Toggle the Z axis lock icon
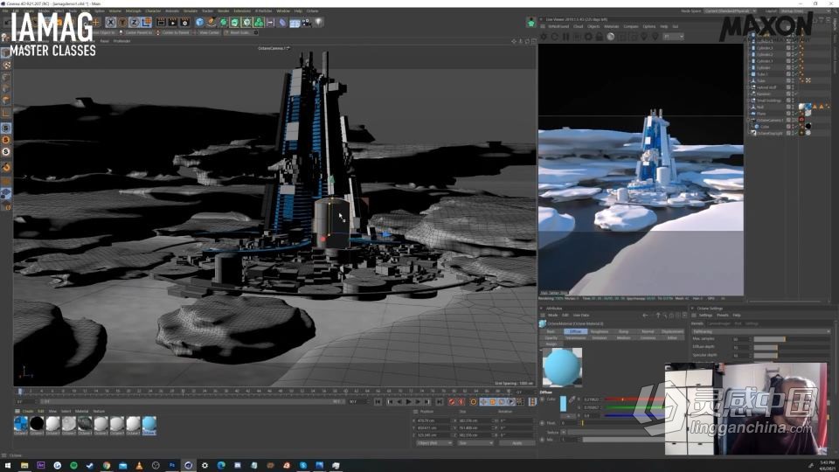The width and height of the screenshot is (839, 472). [x=135, y=23]
